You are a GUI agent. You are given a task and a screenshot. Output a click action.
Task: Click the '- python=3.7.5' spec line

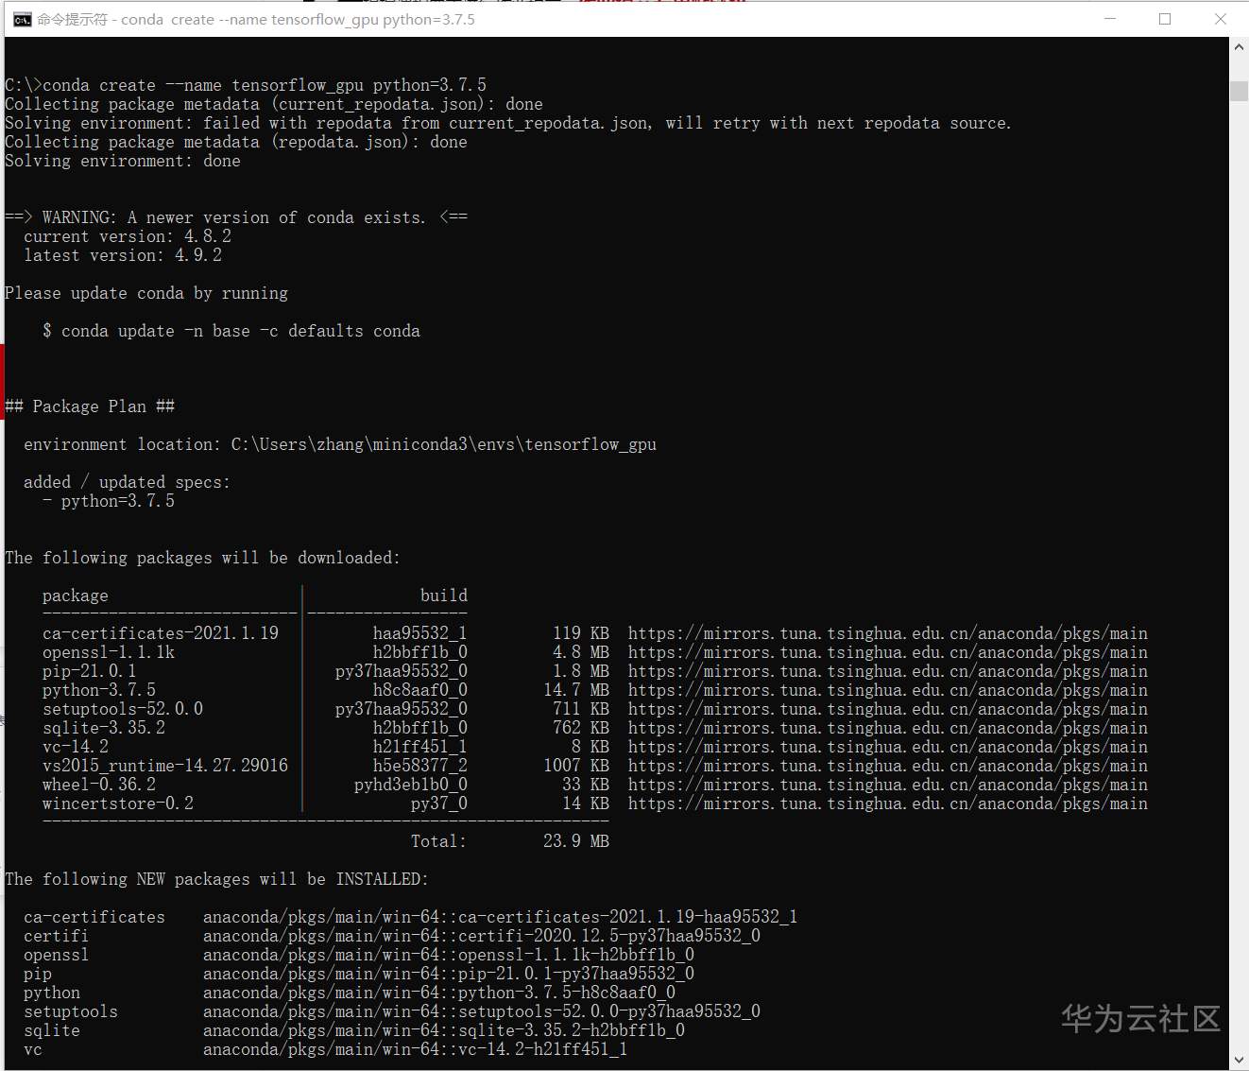109,501
